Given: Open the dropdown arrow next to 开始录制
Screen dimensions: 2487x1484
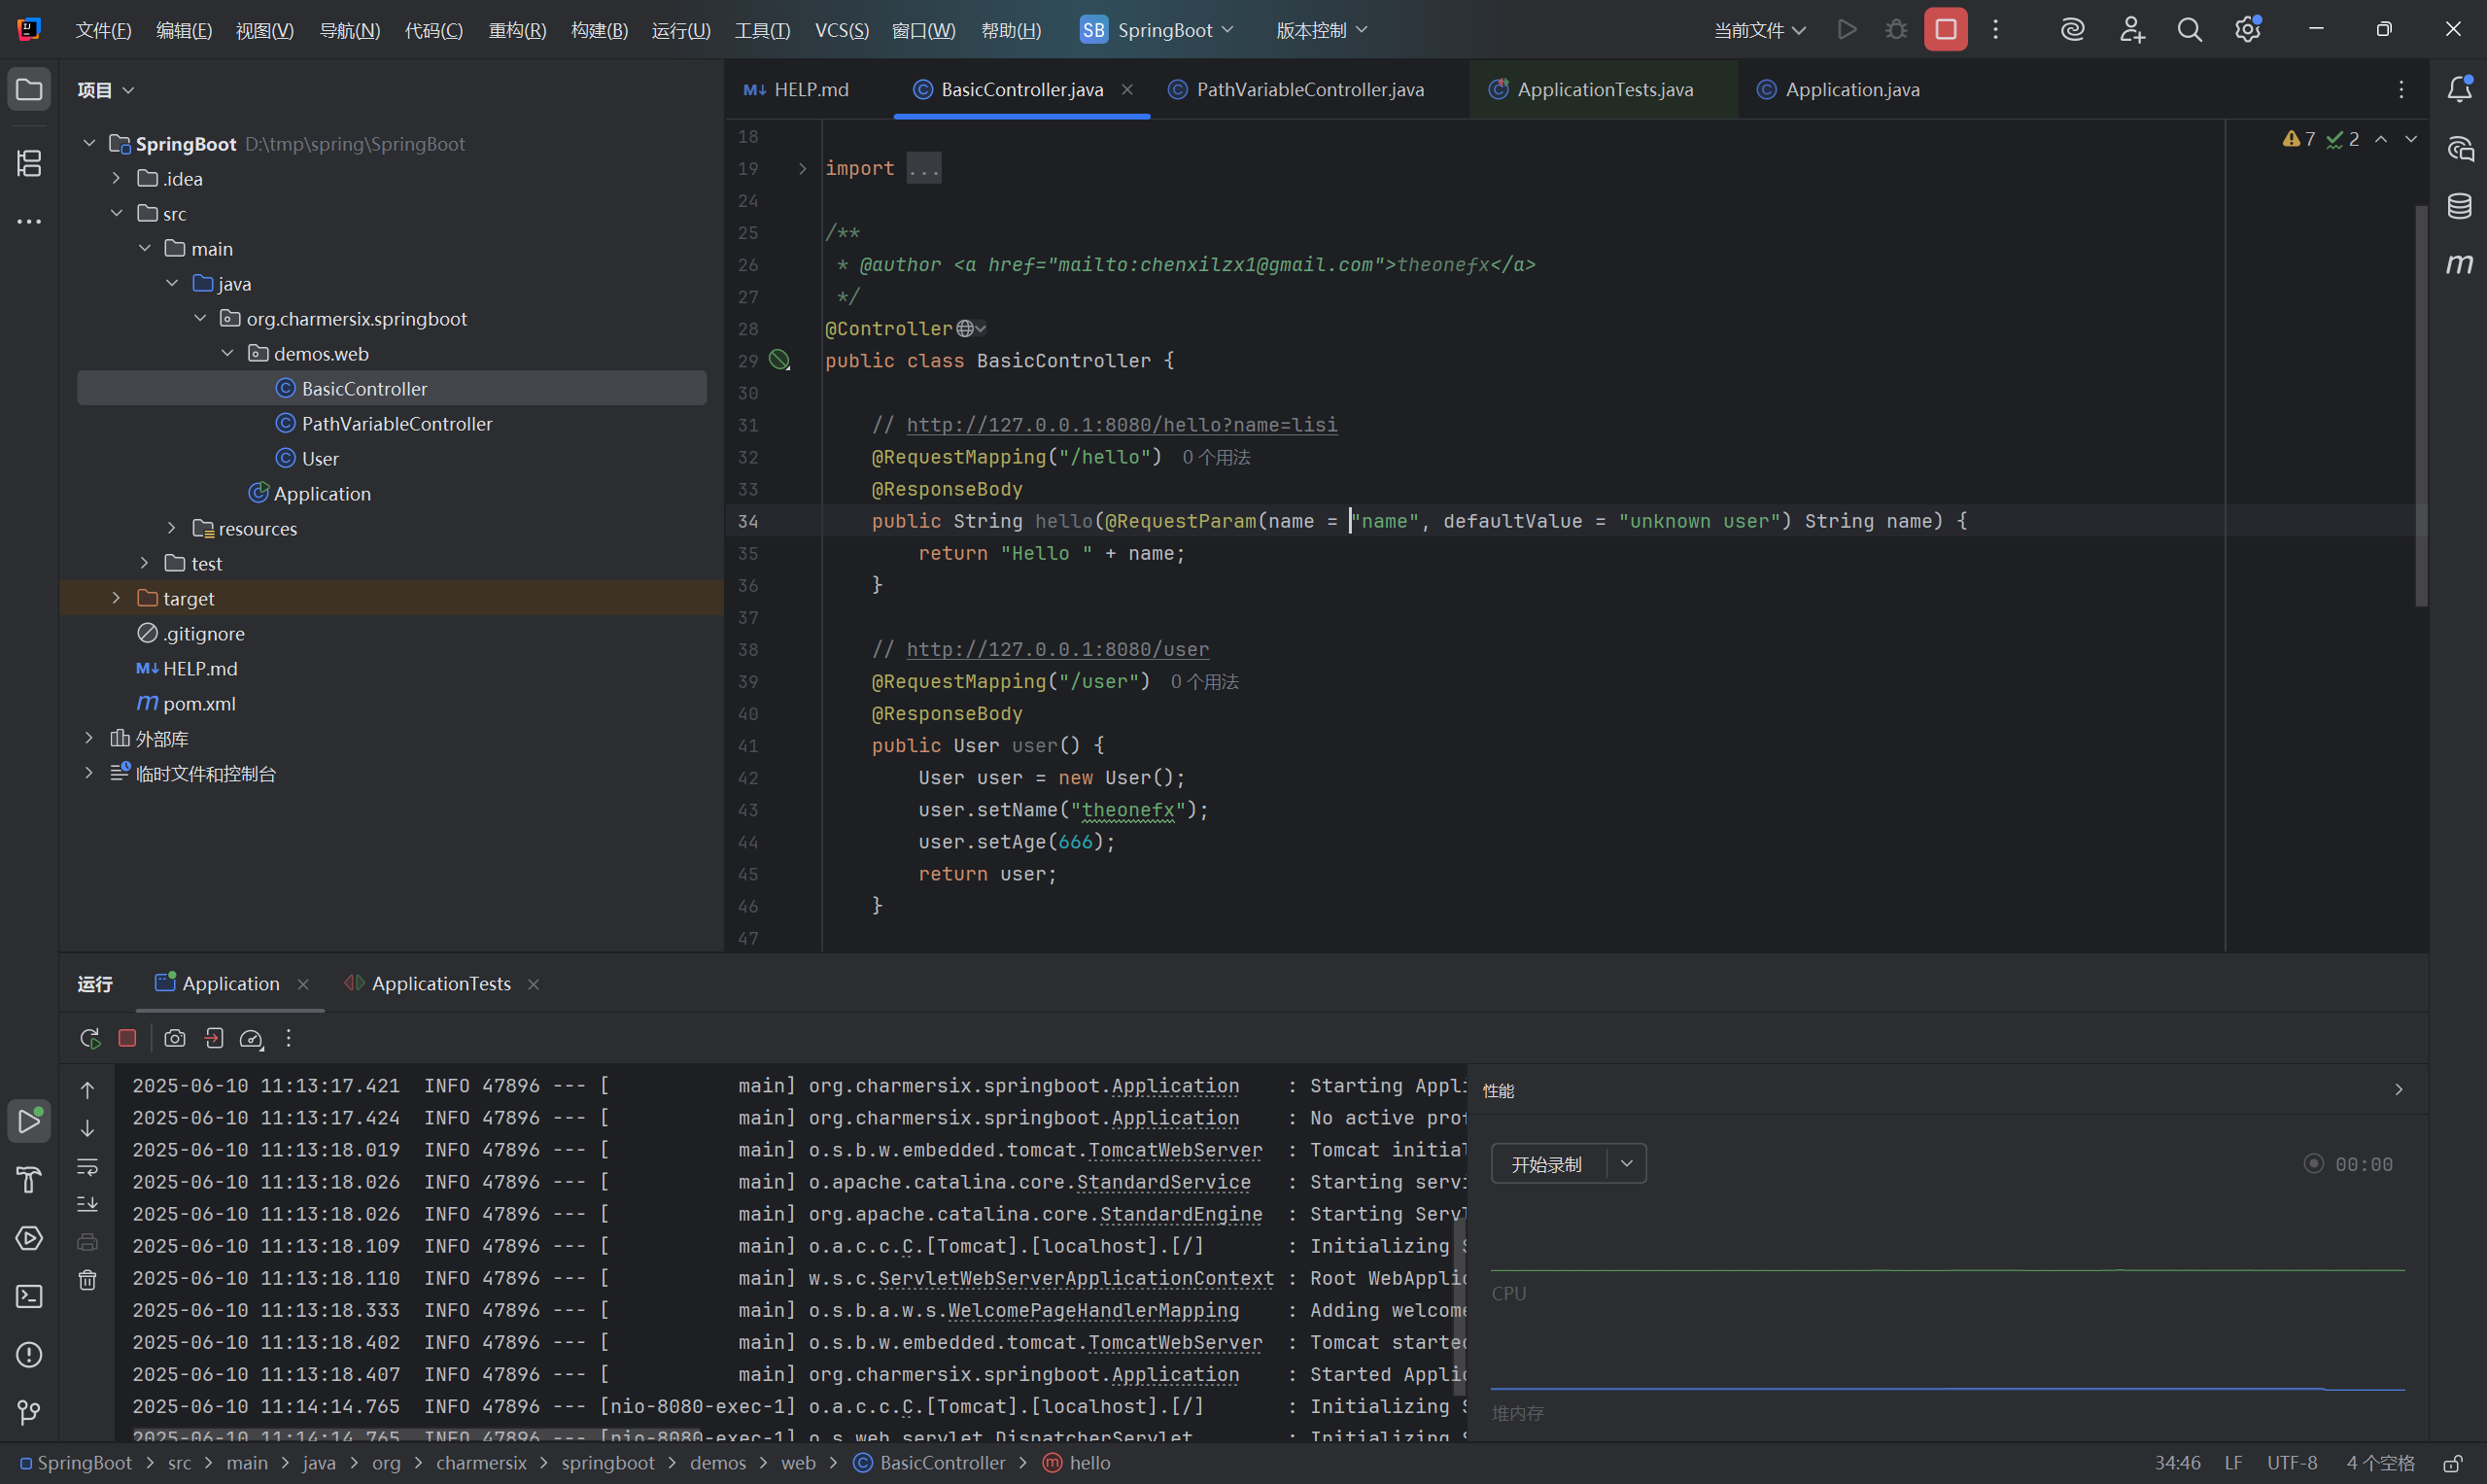Looking at the screenshot, I should pyautogui.click(x=1626, y=1164).
